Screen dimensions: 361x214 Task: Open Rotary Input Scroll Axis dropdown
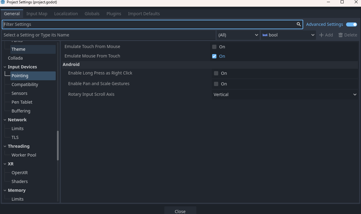285,95
